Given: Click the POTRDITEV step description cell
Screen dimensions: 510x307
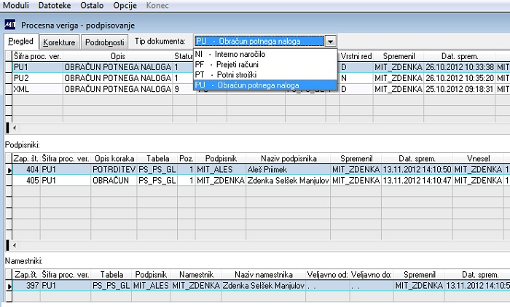Looking at the screenshot, I should coord(114,169).
